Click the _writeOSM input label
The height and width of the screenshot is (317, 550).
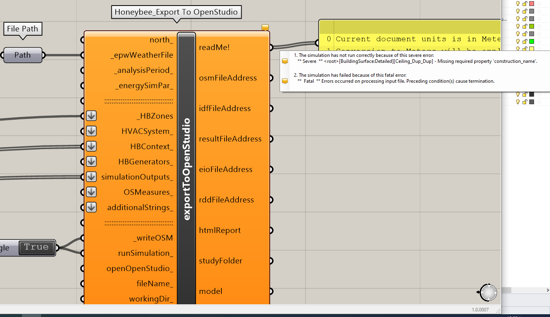[x=153, y=238]
